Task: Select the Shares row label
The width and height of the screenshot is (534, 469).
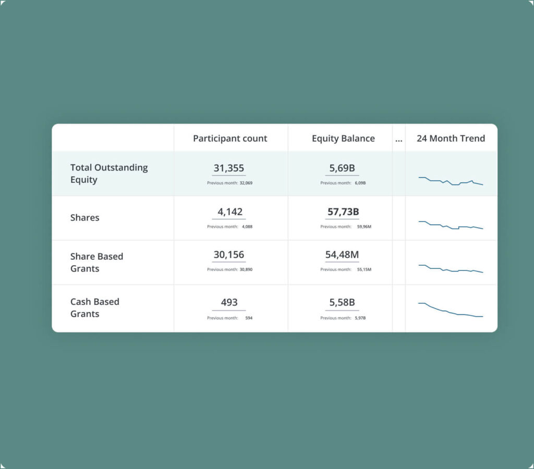Action: [84, 218]
